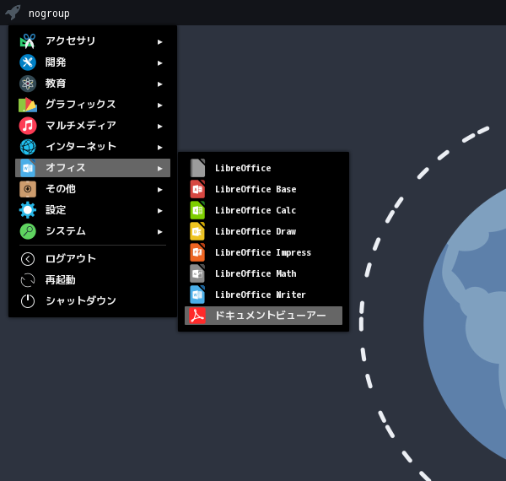
Task: Click the circular arrows icon for 再起動
Action: point(28,280)
